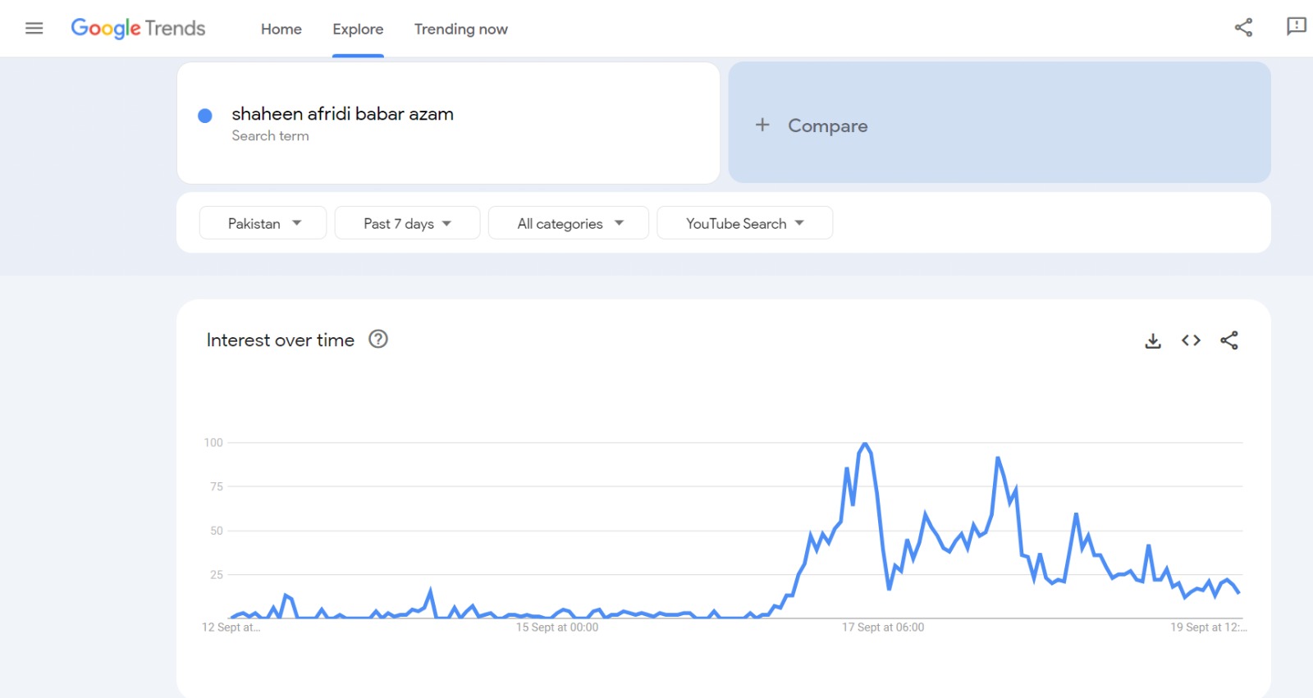This screenshot has height=698, width=1313.
Task: Change the YouTube Search type dropdown
Action: [x=744, y=223]
